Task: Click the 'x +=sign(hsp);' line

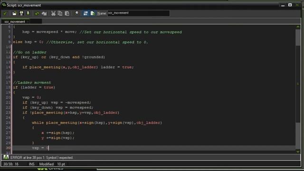Action: pyautogui.click(x=58, y=133)
